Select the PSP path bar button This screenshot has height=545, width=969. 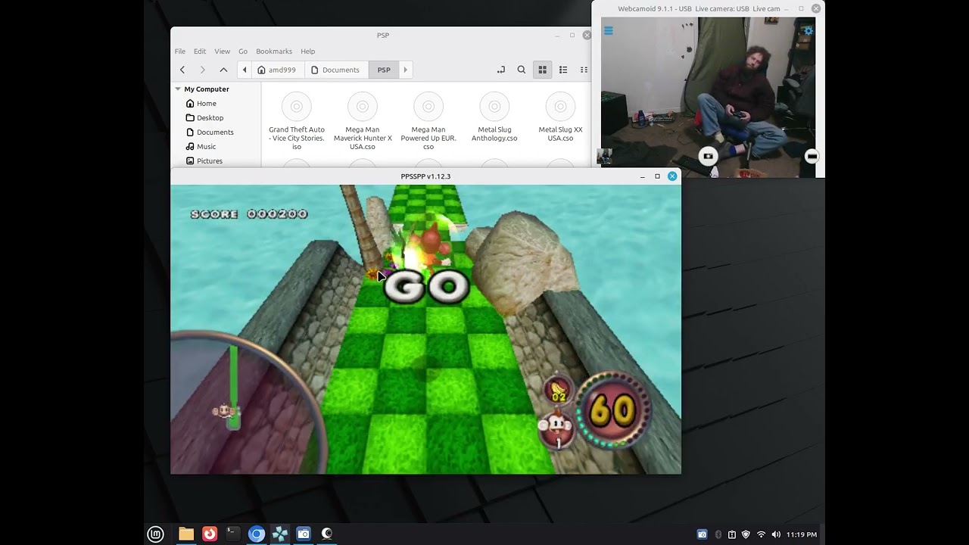tap(384, 70)
